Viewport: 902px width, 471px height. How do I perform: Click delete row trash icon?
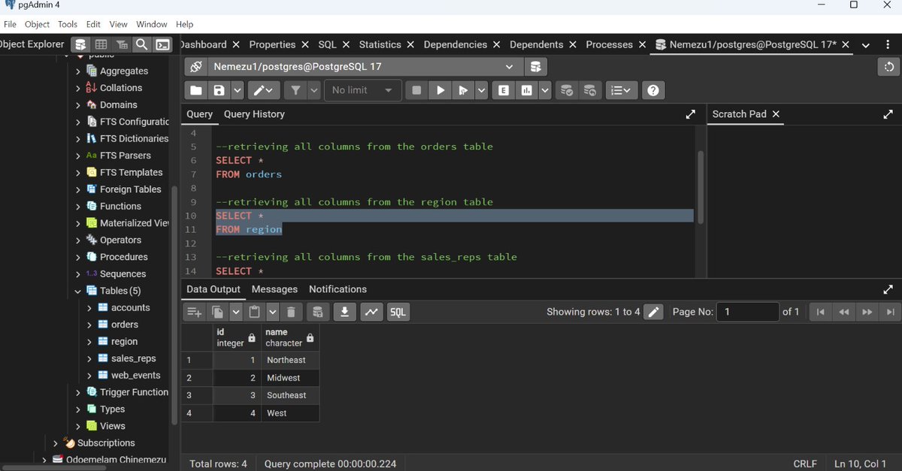[x=291, y=312]
